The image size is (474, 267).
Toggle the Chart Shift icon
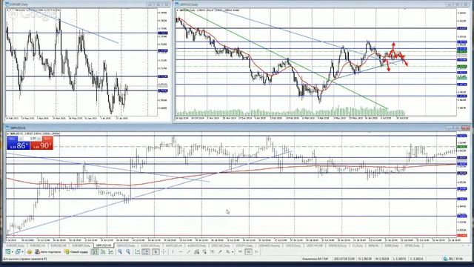pyautogui.click(x=146, y=251)
